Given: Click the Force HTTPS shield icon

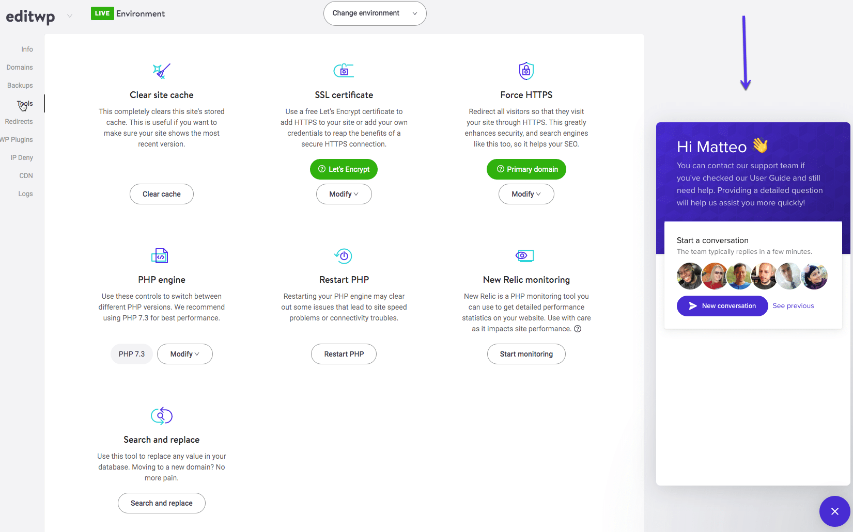Looking at the screenshot, I should (x=526, y=71).
